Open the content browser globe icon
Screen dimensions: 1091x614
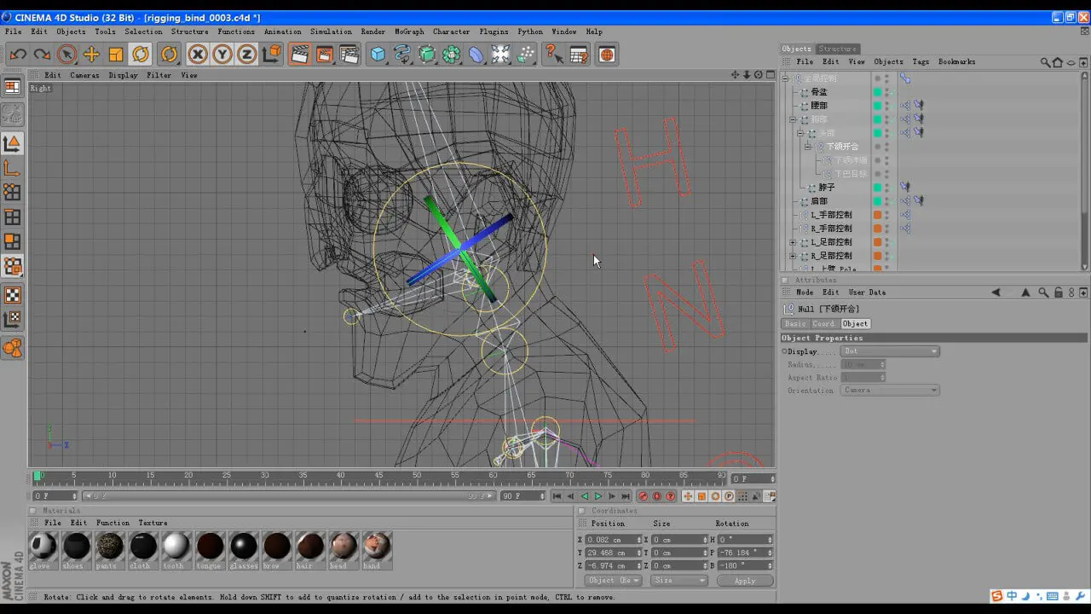(607, 55)
